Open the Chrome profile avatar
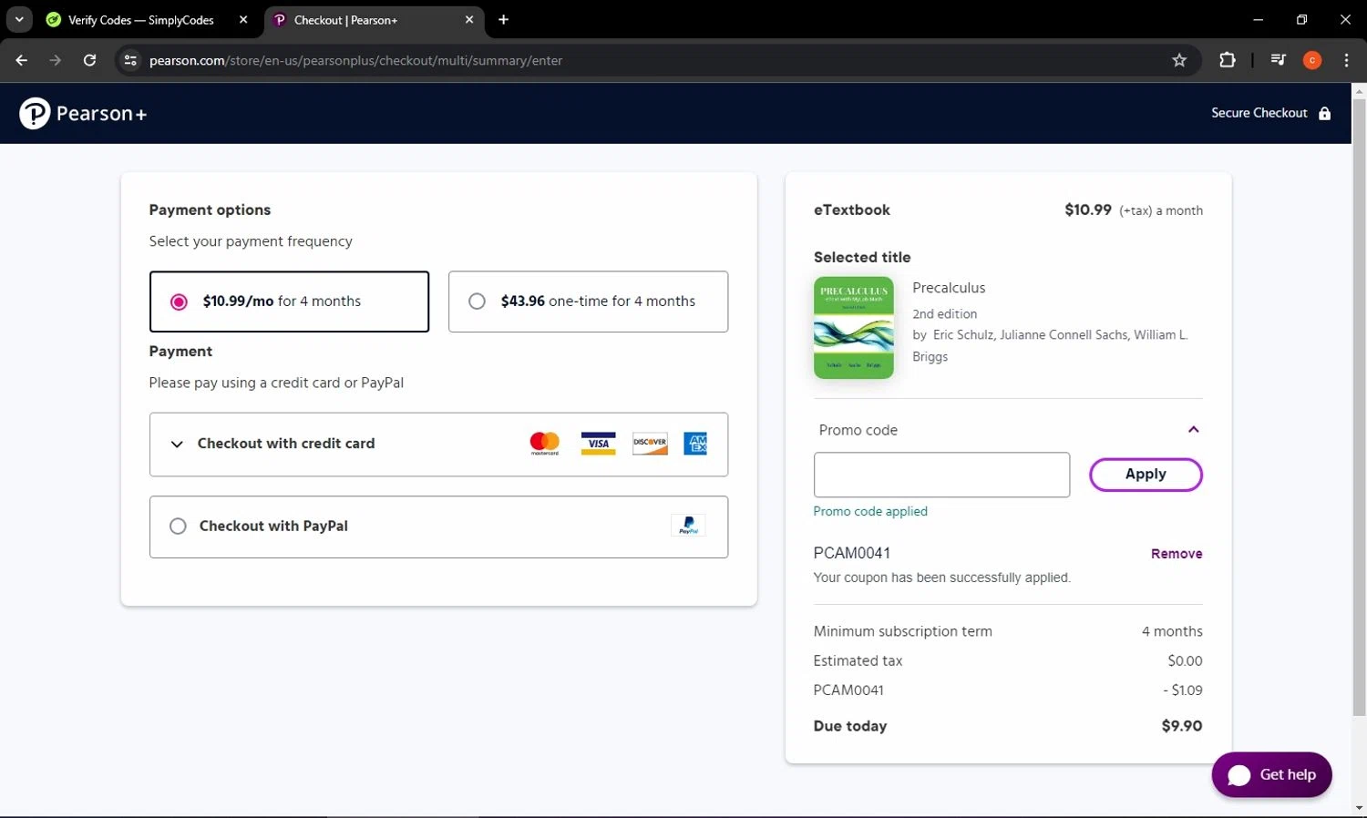This screenshot has height=818, width=1367. click(x=1312, y=60)
